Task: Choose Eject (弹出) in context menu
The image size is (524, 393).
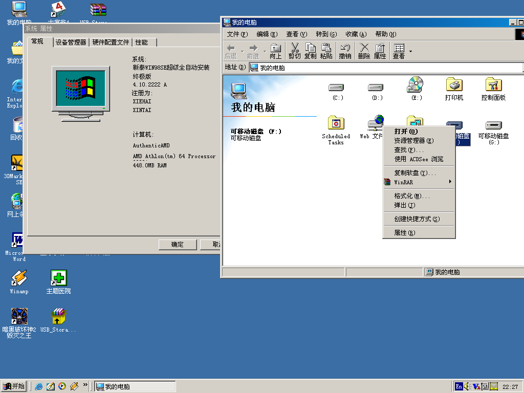Action: [x=419, y=205]
